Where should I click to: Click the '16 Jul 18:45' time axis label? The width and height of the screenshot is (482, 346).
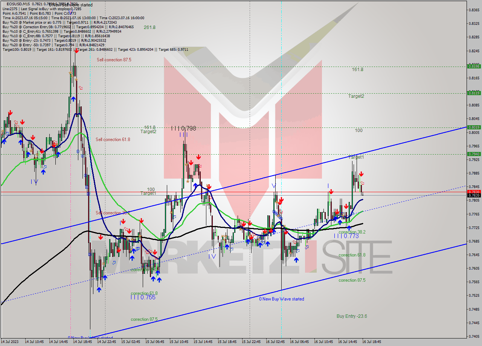click(x=372, y=342)
